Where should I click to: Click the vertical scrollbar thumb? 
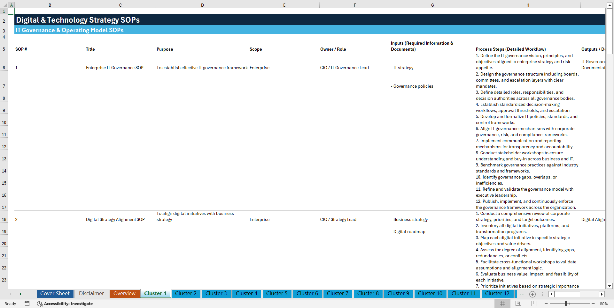[x=610, y=31]
